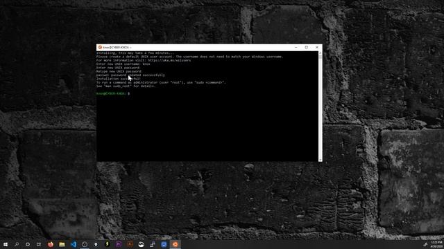Screen dimensions: 444x249
Task: Open the lightning bolt taskbar app
Action: point(107,244)
